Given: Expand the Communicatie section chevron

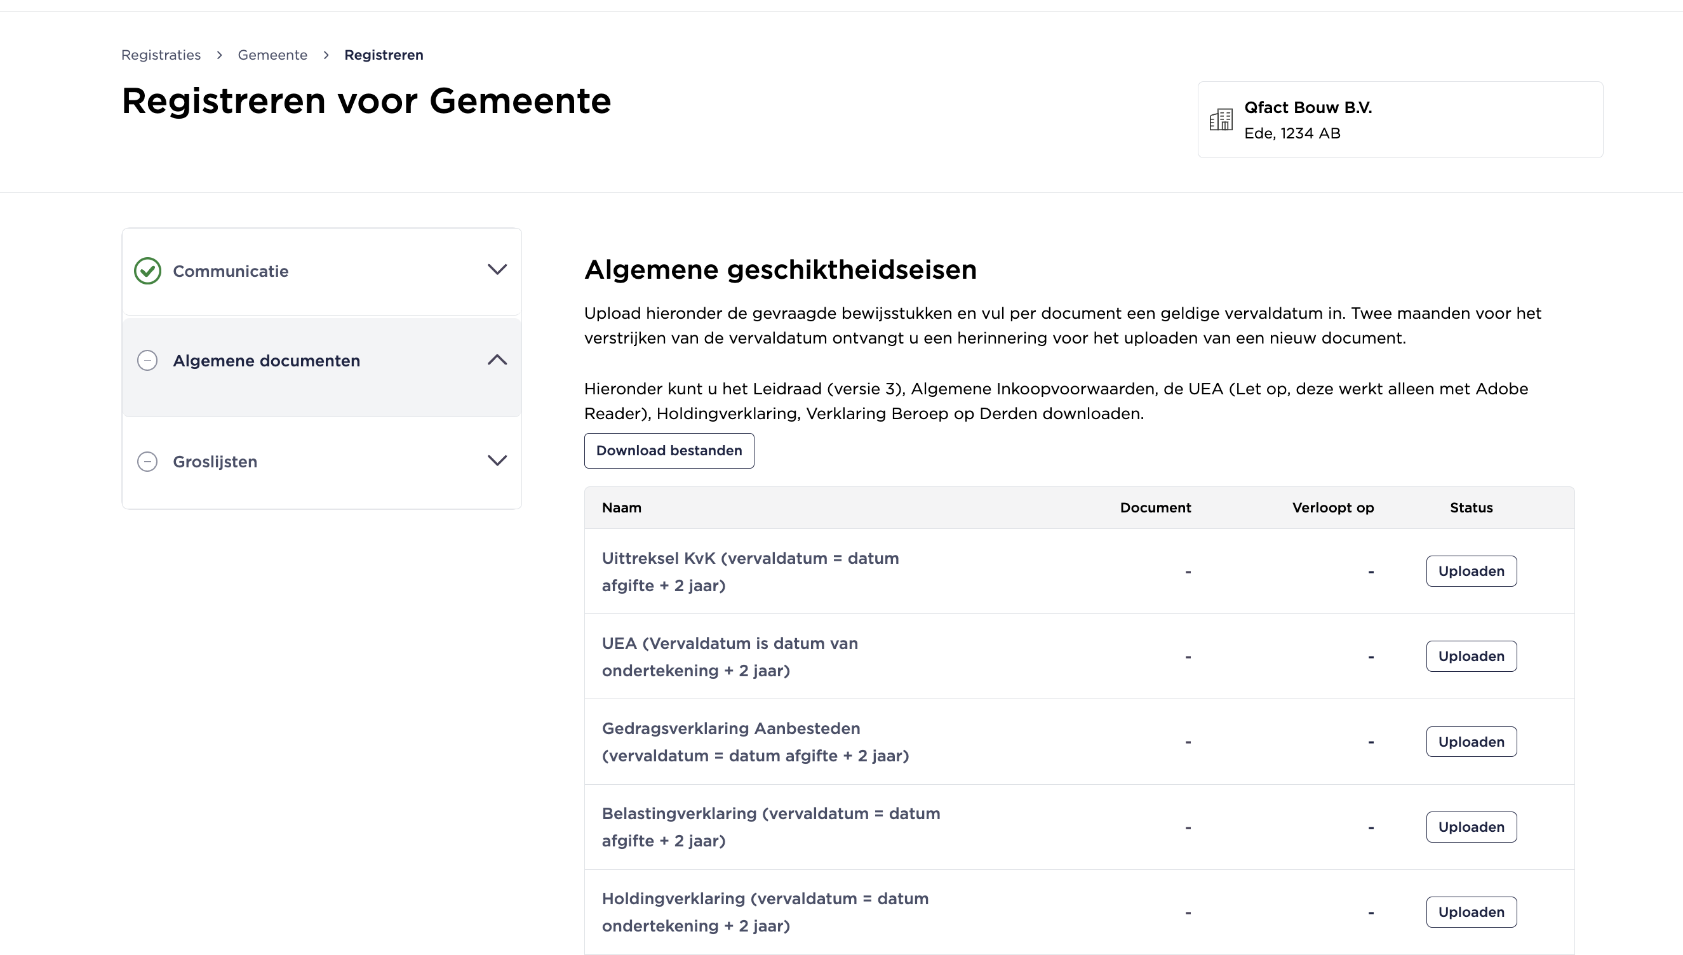Looking at the screenshot, I should tap(497, 270).
